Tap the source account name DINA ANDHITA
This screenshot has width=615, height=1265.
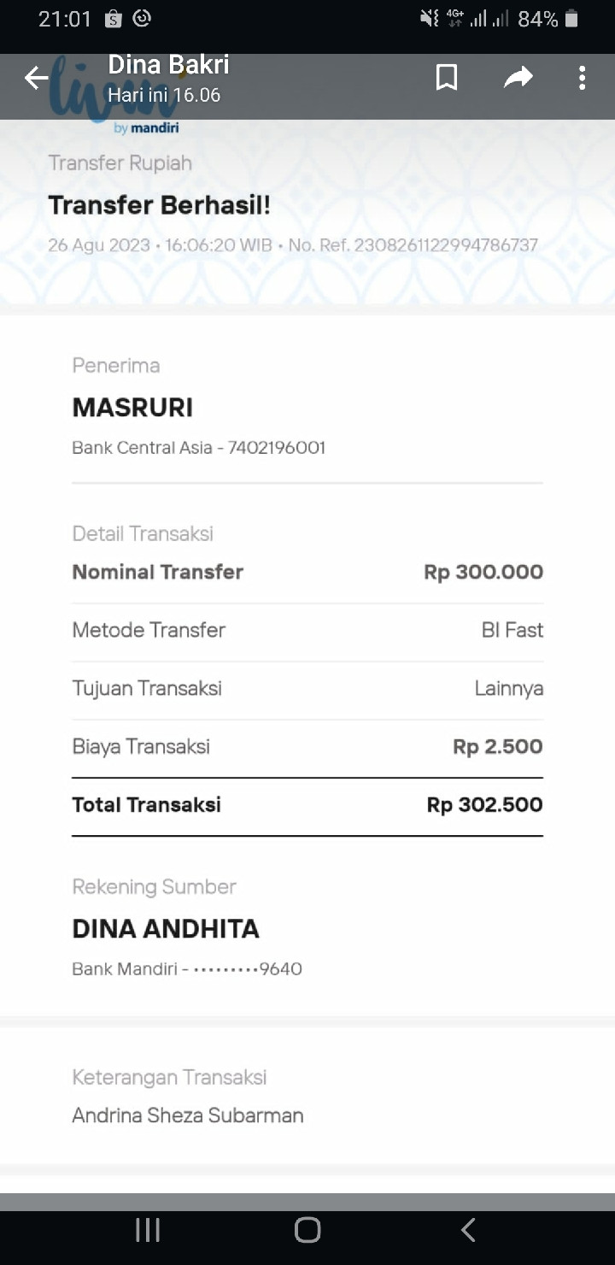[x=166, y=929]
